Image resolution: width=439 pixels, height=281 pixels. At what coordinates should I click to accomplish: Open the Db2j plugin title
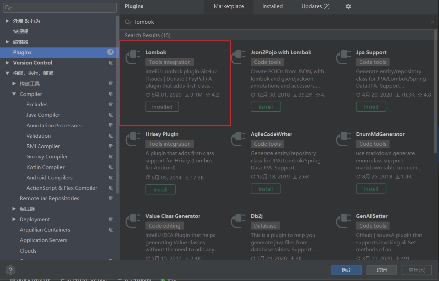[257, 216]
